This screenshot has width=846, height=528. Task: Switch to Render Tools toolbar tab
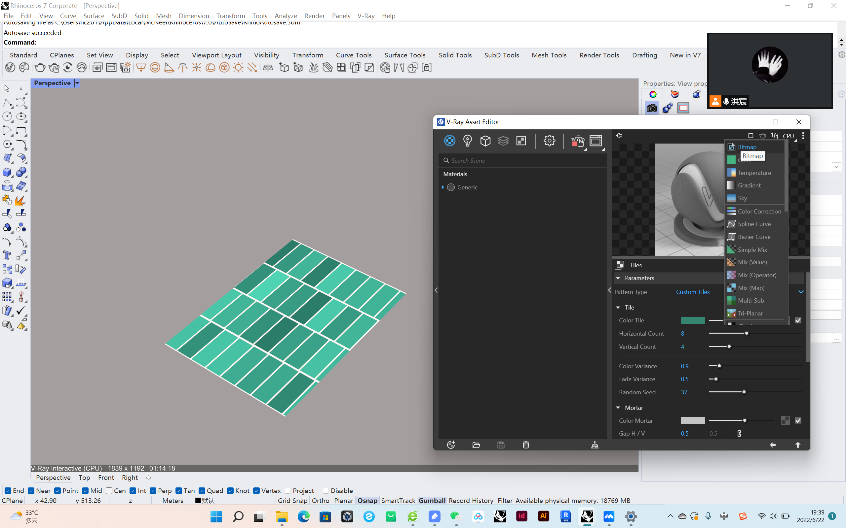pyautogui.click(x=599, y=55)
